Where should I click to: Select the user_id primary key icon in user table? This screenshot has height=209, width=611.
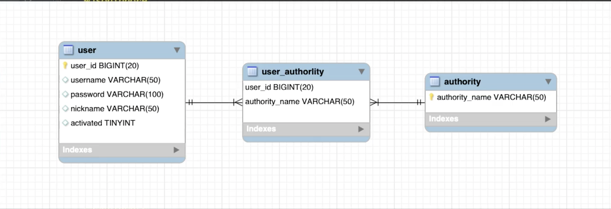(x=65, y=66)
